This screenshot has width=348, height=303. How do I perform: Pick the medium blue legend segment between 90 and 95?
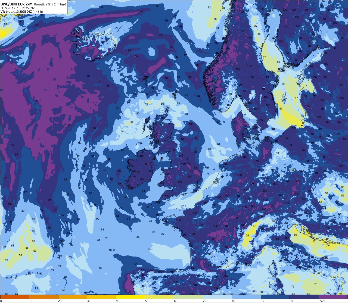point(275,297)
